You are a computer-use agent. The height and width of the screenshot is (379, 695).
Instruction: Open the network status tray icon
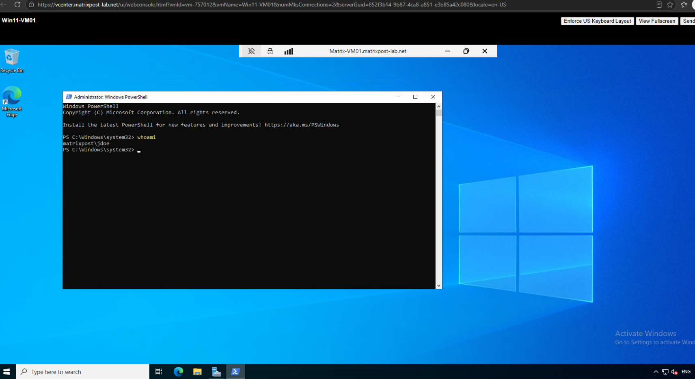coord(665,372)
